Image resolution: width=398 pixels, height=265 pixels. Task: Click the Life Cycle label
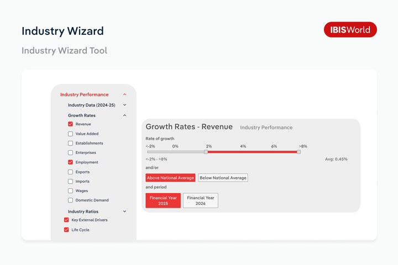coord(80,230)
